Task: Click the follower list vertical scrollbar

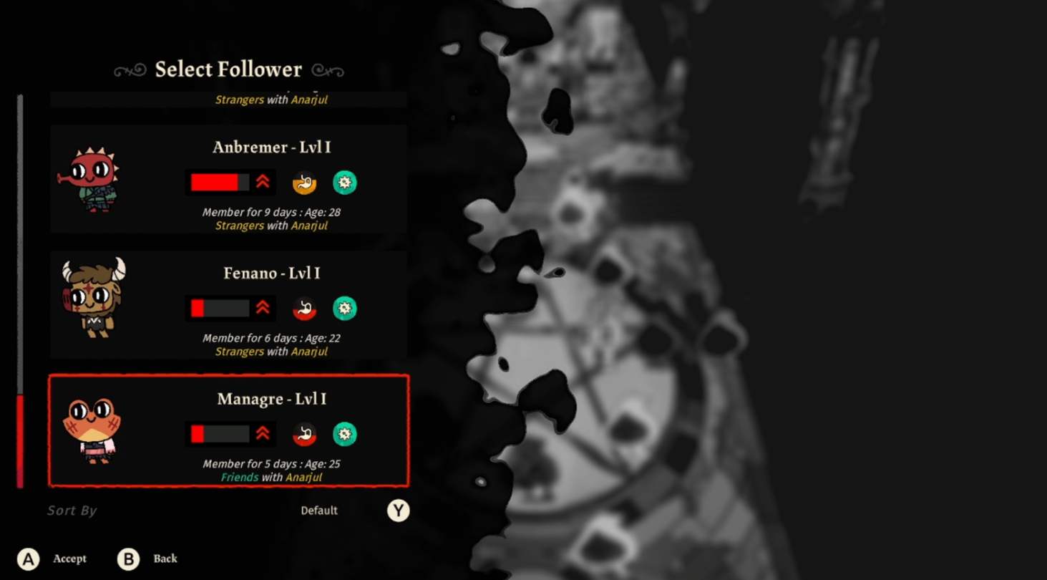Action: (20, 291)
